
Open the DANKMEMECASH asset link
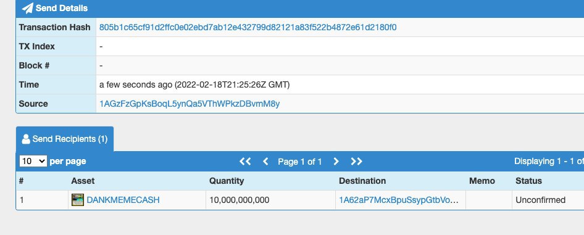point(123,200)
